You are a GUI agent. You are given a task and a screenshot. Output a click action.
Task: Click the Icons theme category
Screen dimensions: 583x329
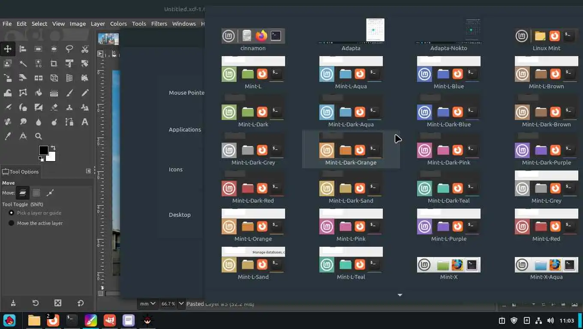[175, 169]
